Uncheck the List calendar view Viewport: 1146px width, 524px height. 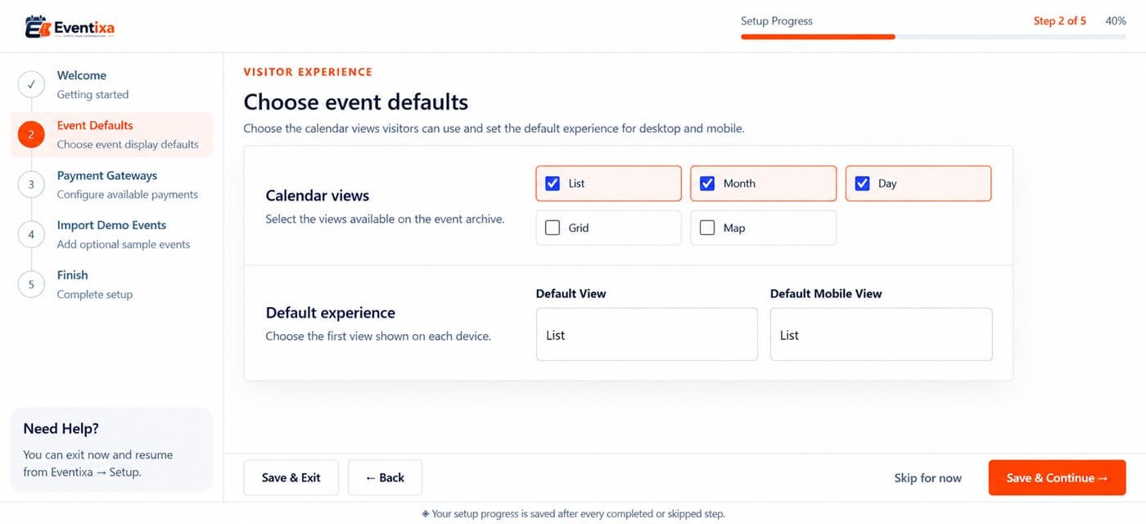[553, 183]
